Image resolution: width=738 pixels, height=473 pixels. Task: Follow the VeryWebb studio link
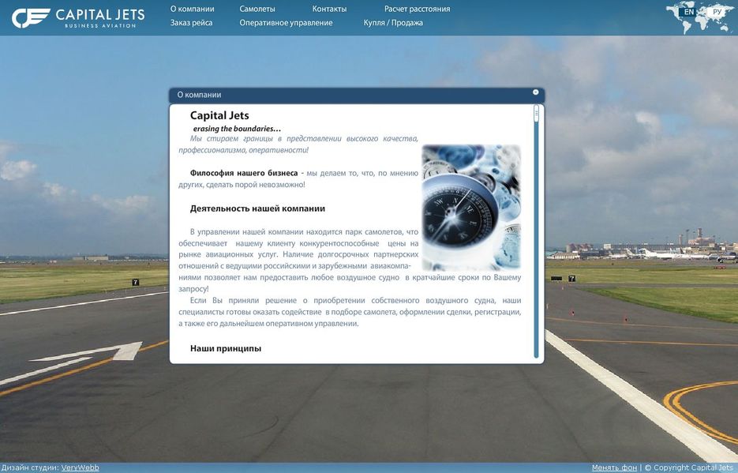point(80,467)
